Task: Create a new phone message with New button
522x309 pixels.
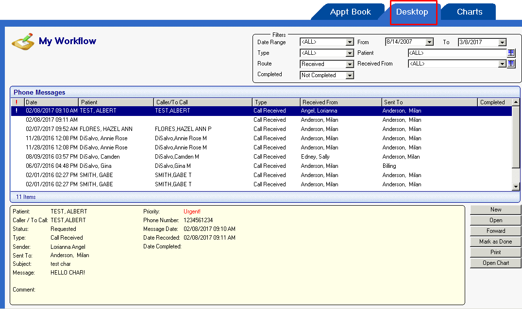Action: [x=495, y=209]
